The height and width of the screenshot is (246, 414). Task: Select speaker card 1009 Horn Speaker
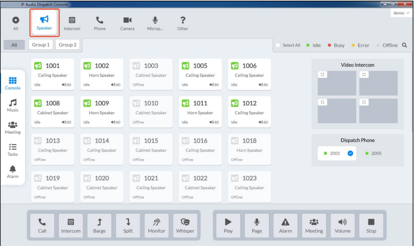[102, 112]
